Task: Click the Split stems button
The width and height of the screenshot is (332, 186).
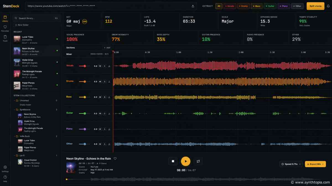Action: 315,6
